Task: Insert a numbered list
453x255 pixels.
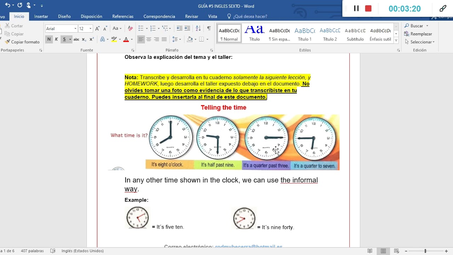Action: pos(153,29)
